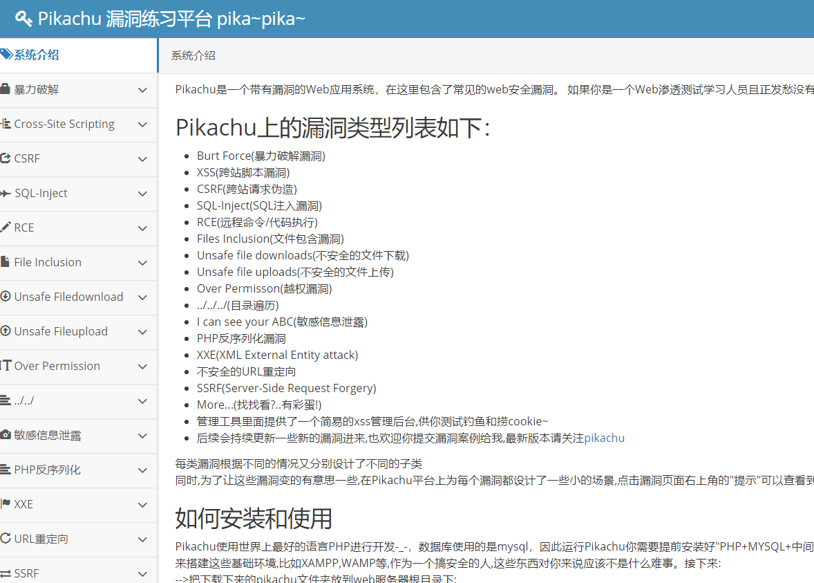Expand the SQL-Inject chevron
This screenshot has width=814, height=583.
point(143,194)
